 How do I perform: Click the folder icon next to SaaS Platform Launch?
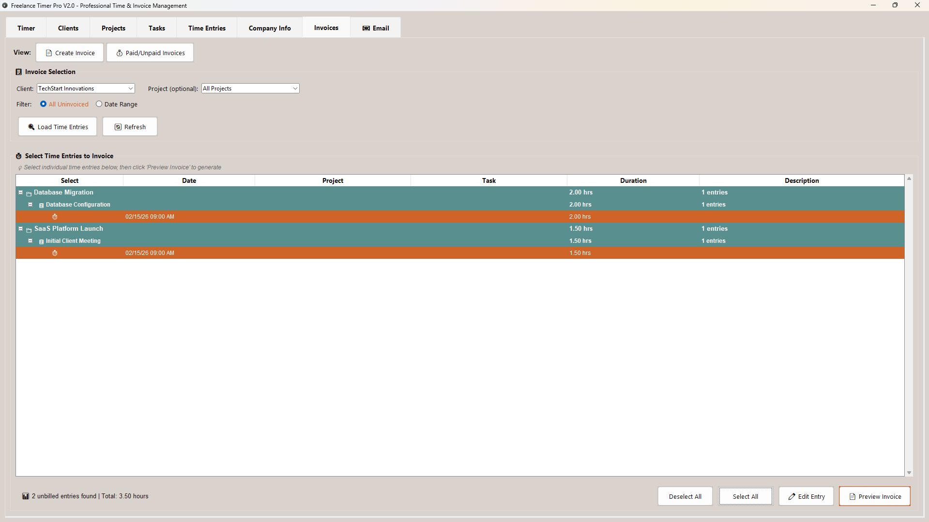(29, 230)
